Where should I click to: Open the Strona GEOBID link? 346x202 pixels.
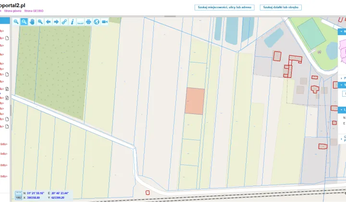[x=34, y=11]
